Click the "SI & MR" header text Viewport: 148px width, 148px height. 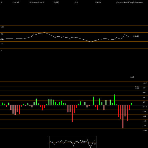coord(16,2)
